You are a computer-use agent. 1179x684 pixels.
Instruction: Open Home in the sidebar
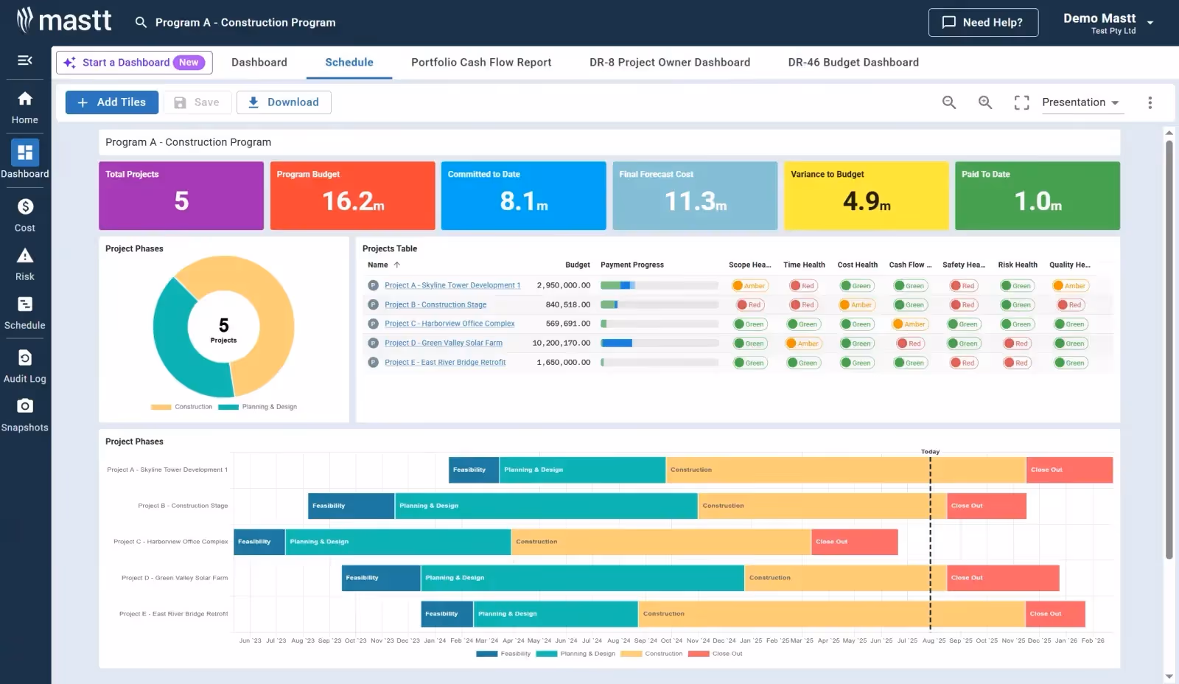point(25,107)
